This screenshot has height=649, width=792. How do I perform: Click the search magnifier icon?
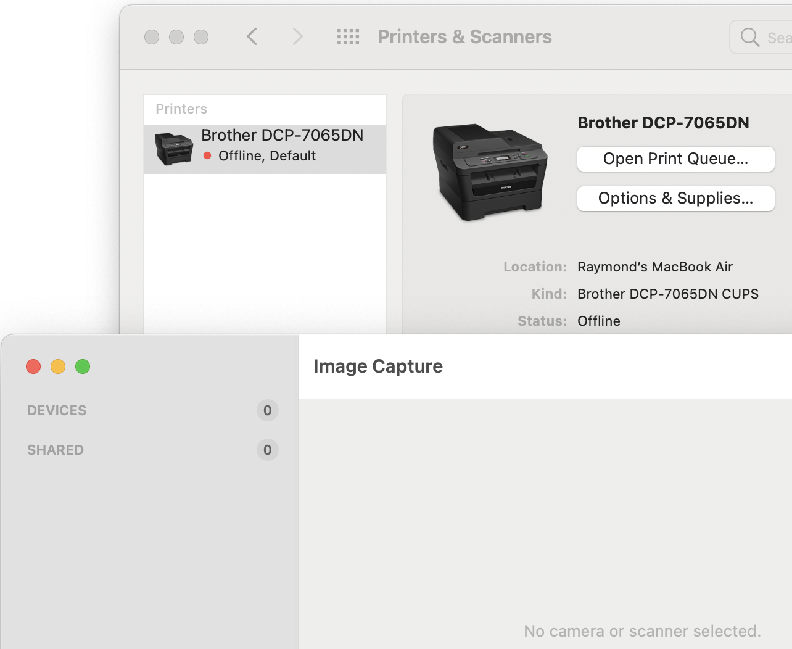click(x=749, y=37)
